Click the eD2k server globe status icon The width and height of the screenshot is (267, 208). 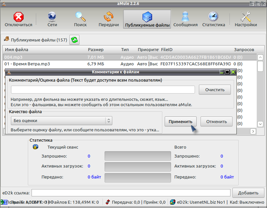click(x=172, y=202)
